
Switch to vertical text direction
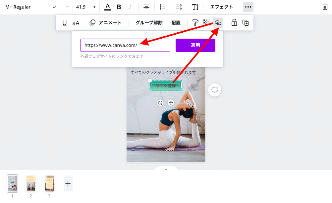195,7
